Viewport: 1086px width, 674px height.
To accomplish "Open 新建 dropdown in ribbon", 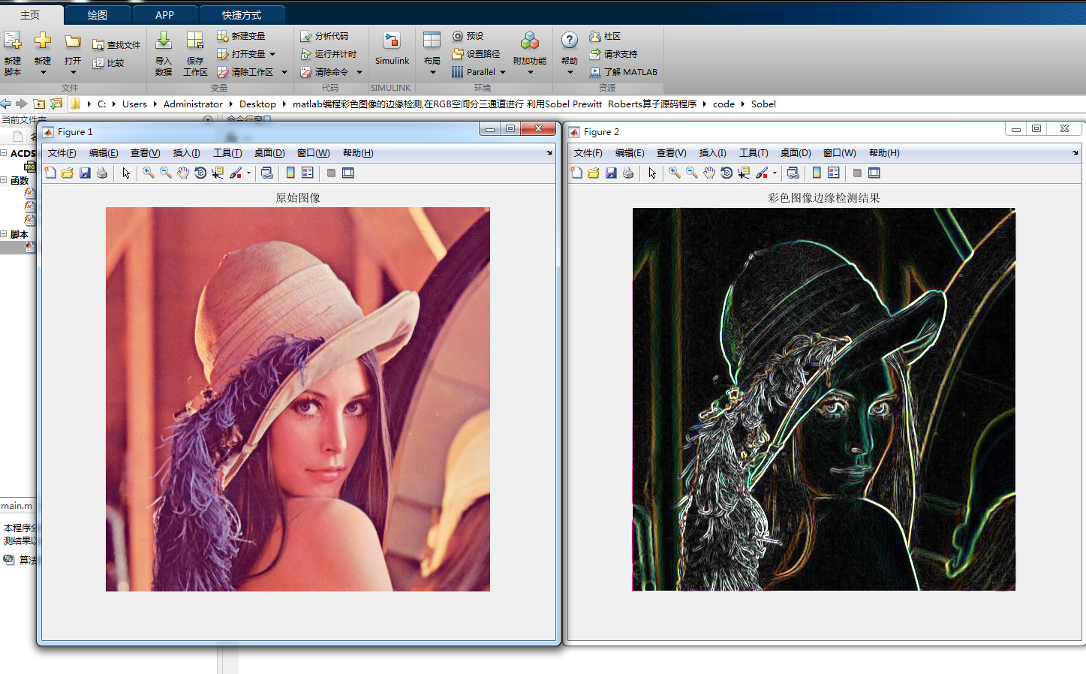I will [x=43, y=53].
